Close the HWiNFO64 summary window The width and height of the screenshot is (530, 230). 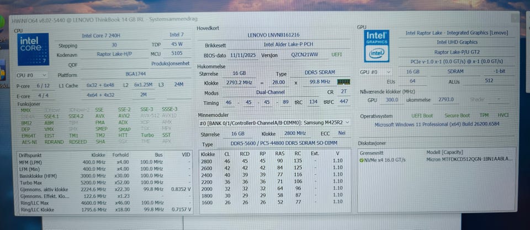point(514,18)
